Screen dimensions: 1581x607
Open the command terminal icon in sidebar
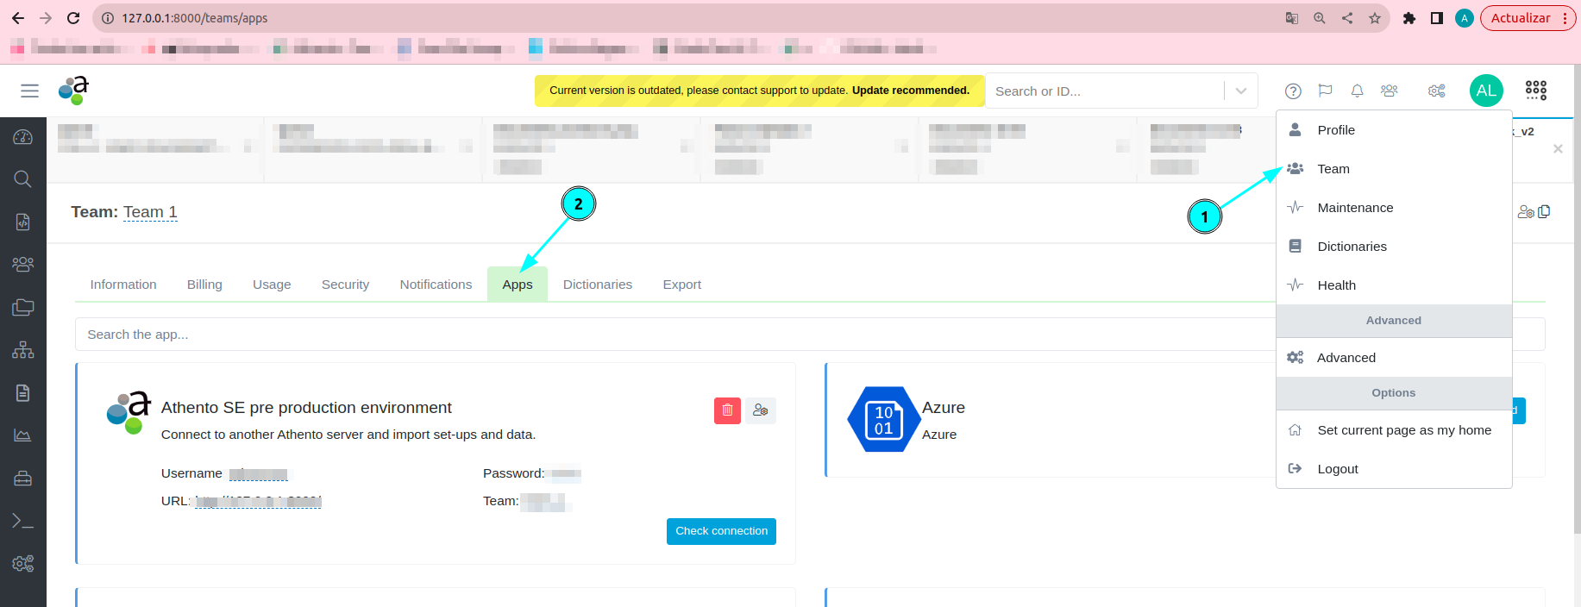[x=23, y=521]
